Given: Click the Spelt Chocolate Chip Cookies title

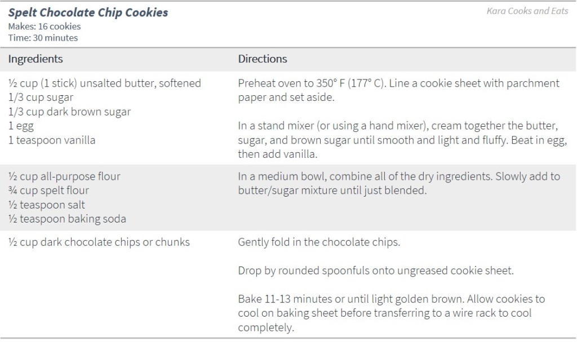Looking at the screenshot, I should click(x=88, y=12).
